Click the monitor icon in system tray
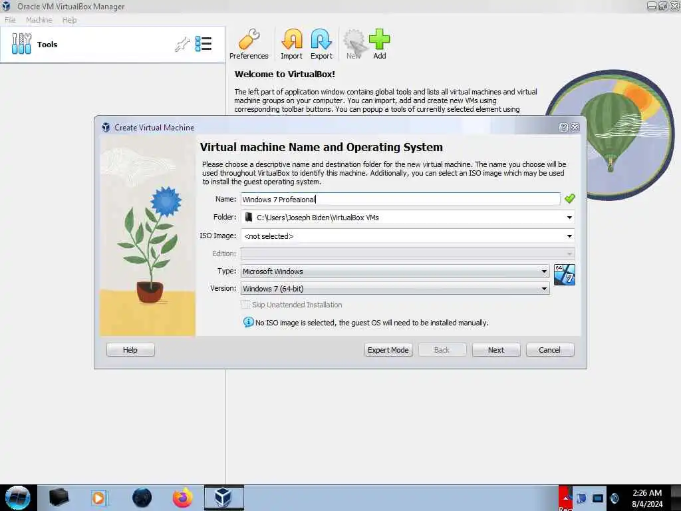Viewport: 681px width, 511px height. 598,498
